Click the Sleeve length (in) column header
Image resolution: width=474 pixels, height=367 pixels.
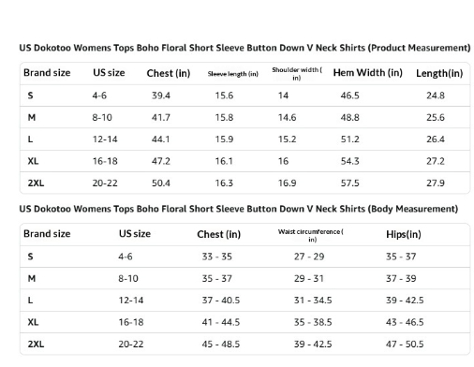click(233, 74)
